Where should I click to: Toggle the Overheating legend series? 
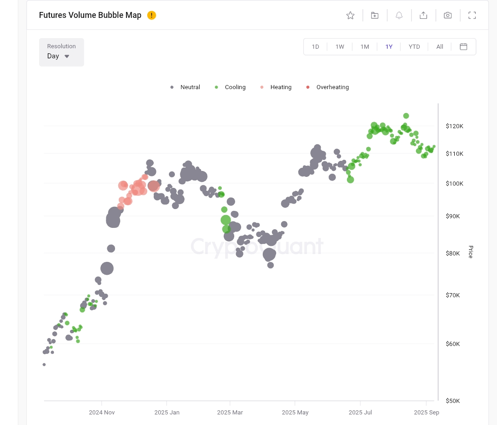327,87
